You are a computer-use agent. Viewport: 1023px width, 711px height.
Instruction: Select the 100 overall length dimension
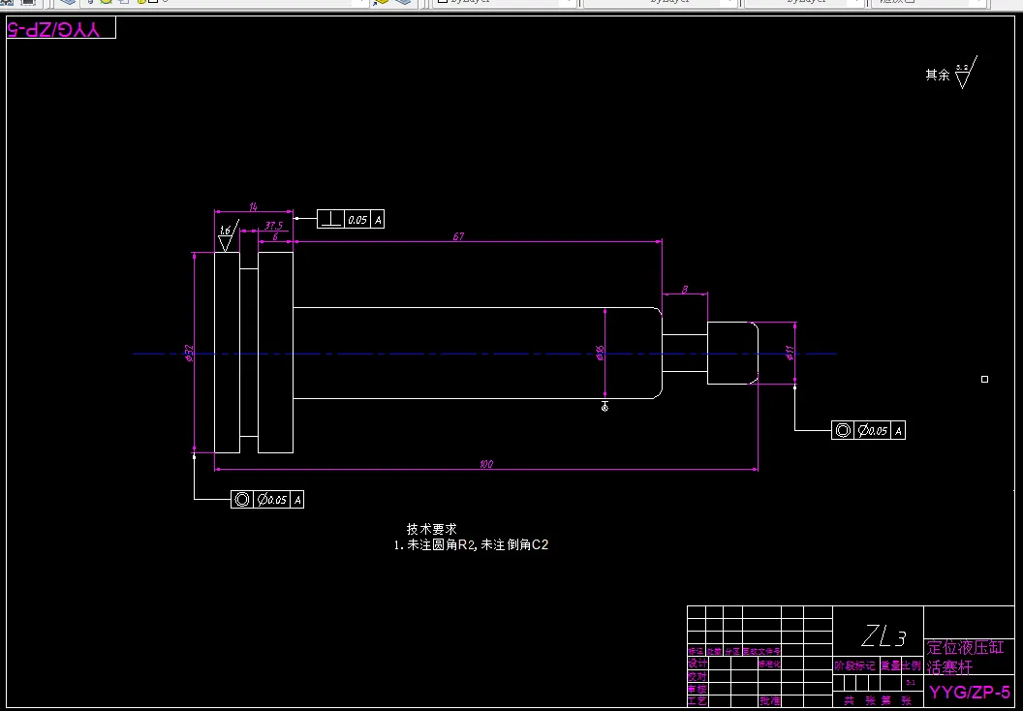[486, 464]
